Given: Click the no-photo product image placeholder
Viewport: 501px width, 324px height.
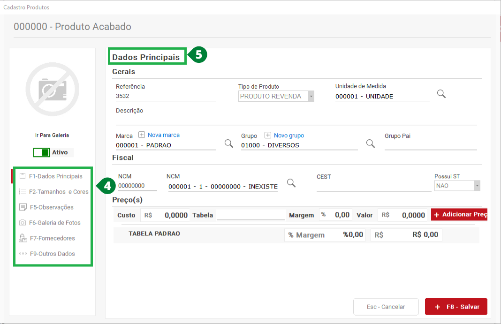Looking at the screenshot, I should 53,90.
